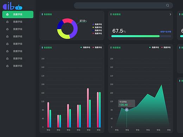This screenshot has width=183, height=137.
Task: Open the blue 查看产品详情 link
Action: click(166, 32)
